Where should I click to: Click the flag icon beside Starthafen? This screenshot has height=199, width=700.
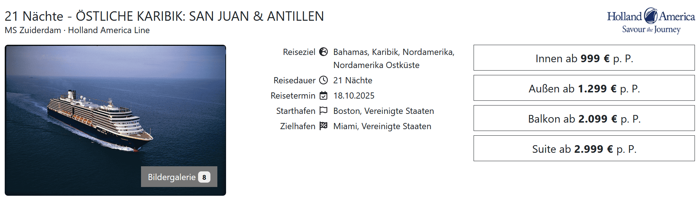coord(323,111)
